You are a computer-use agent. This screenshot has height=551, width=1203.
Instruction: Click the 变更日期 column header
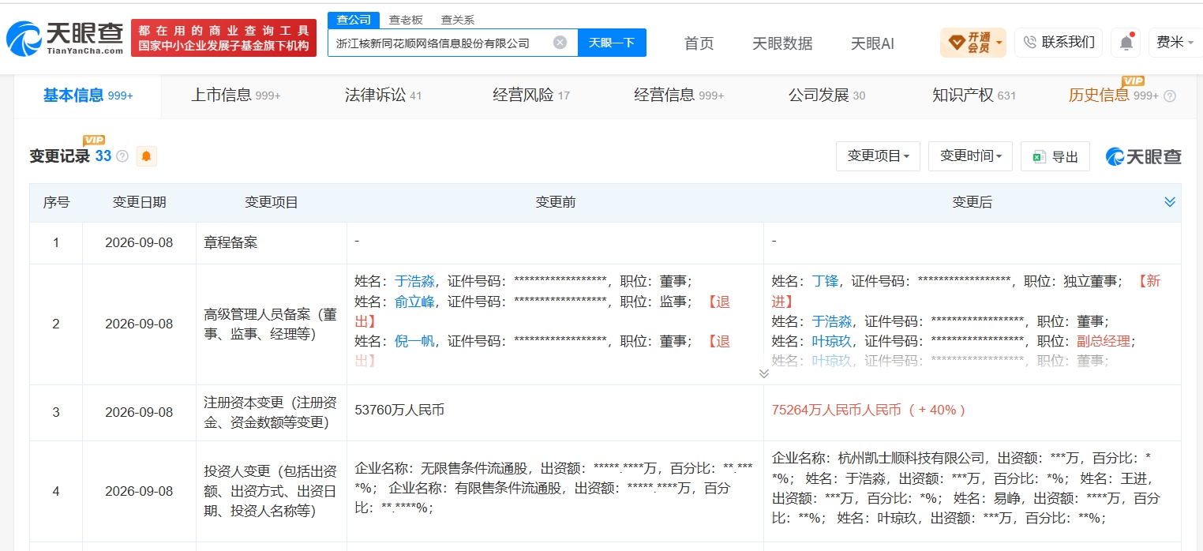click(x=139, y=203)
